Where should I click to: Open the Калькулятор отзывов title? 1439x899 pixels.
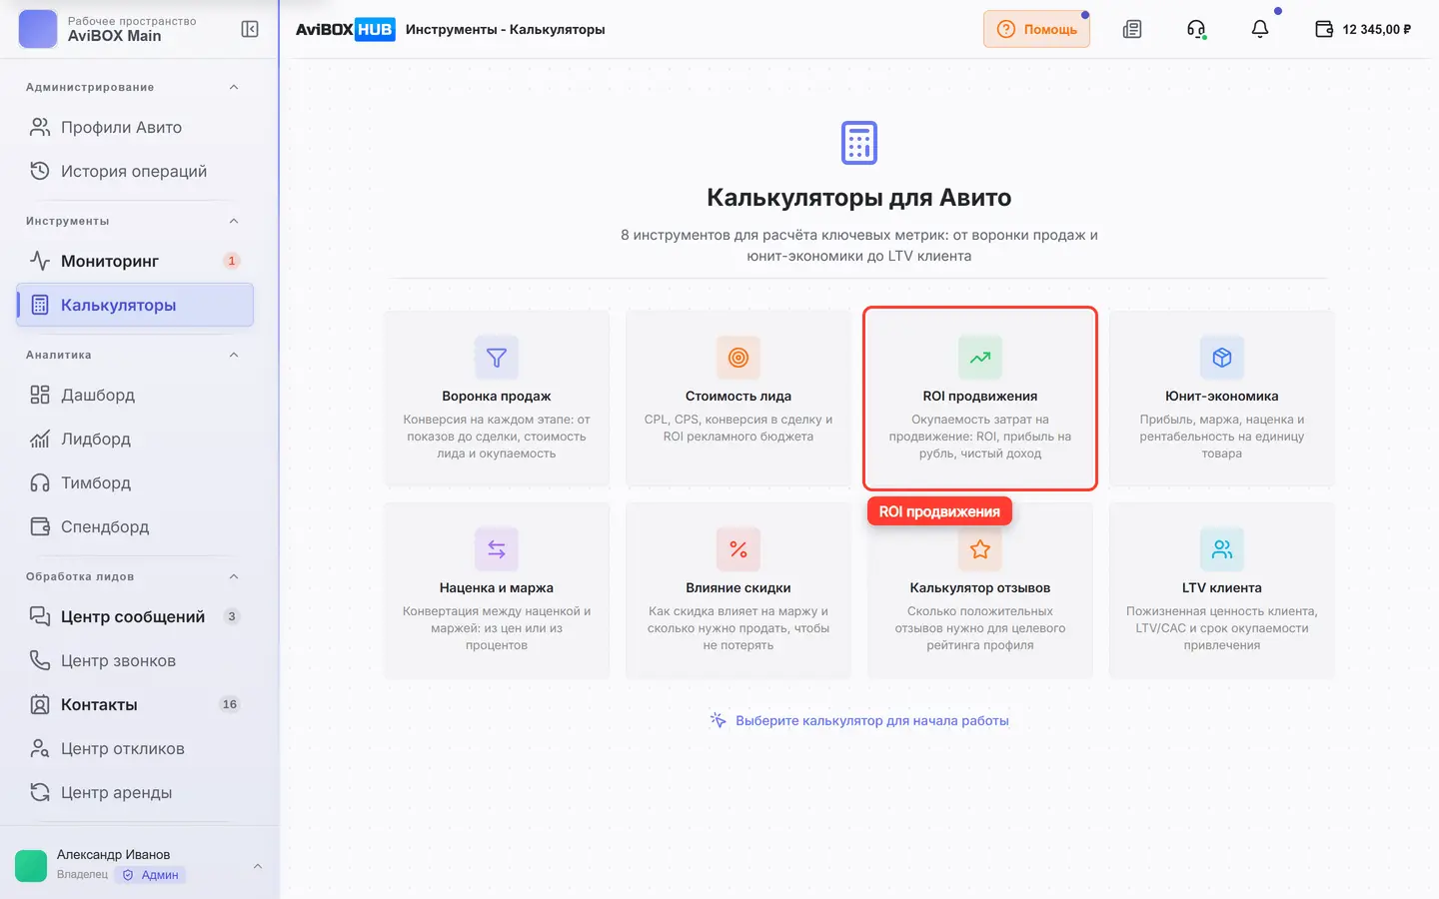pyautogui.click(x=980, y=588)
